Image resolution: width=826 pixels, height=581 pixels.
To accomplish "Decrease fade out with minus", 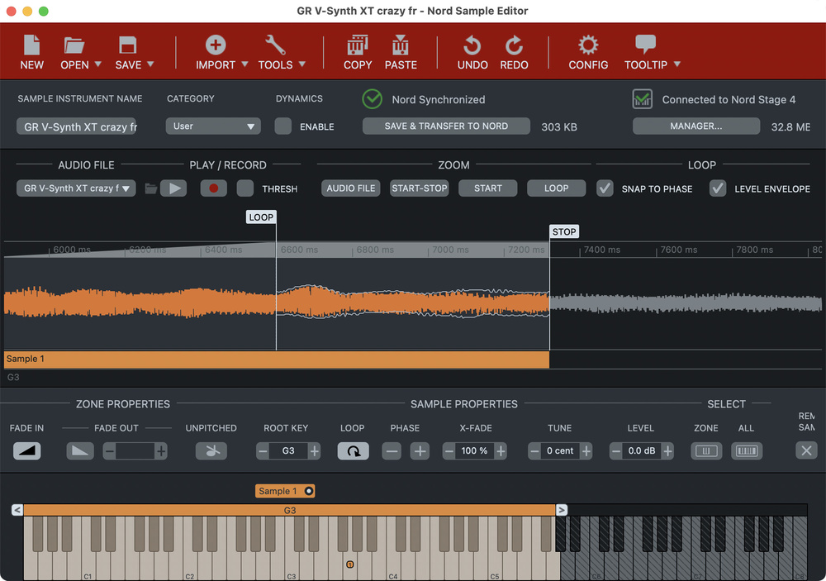I will pos(109,450).
